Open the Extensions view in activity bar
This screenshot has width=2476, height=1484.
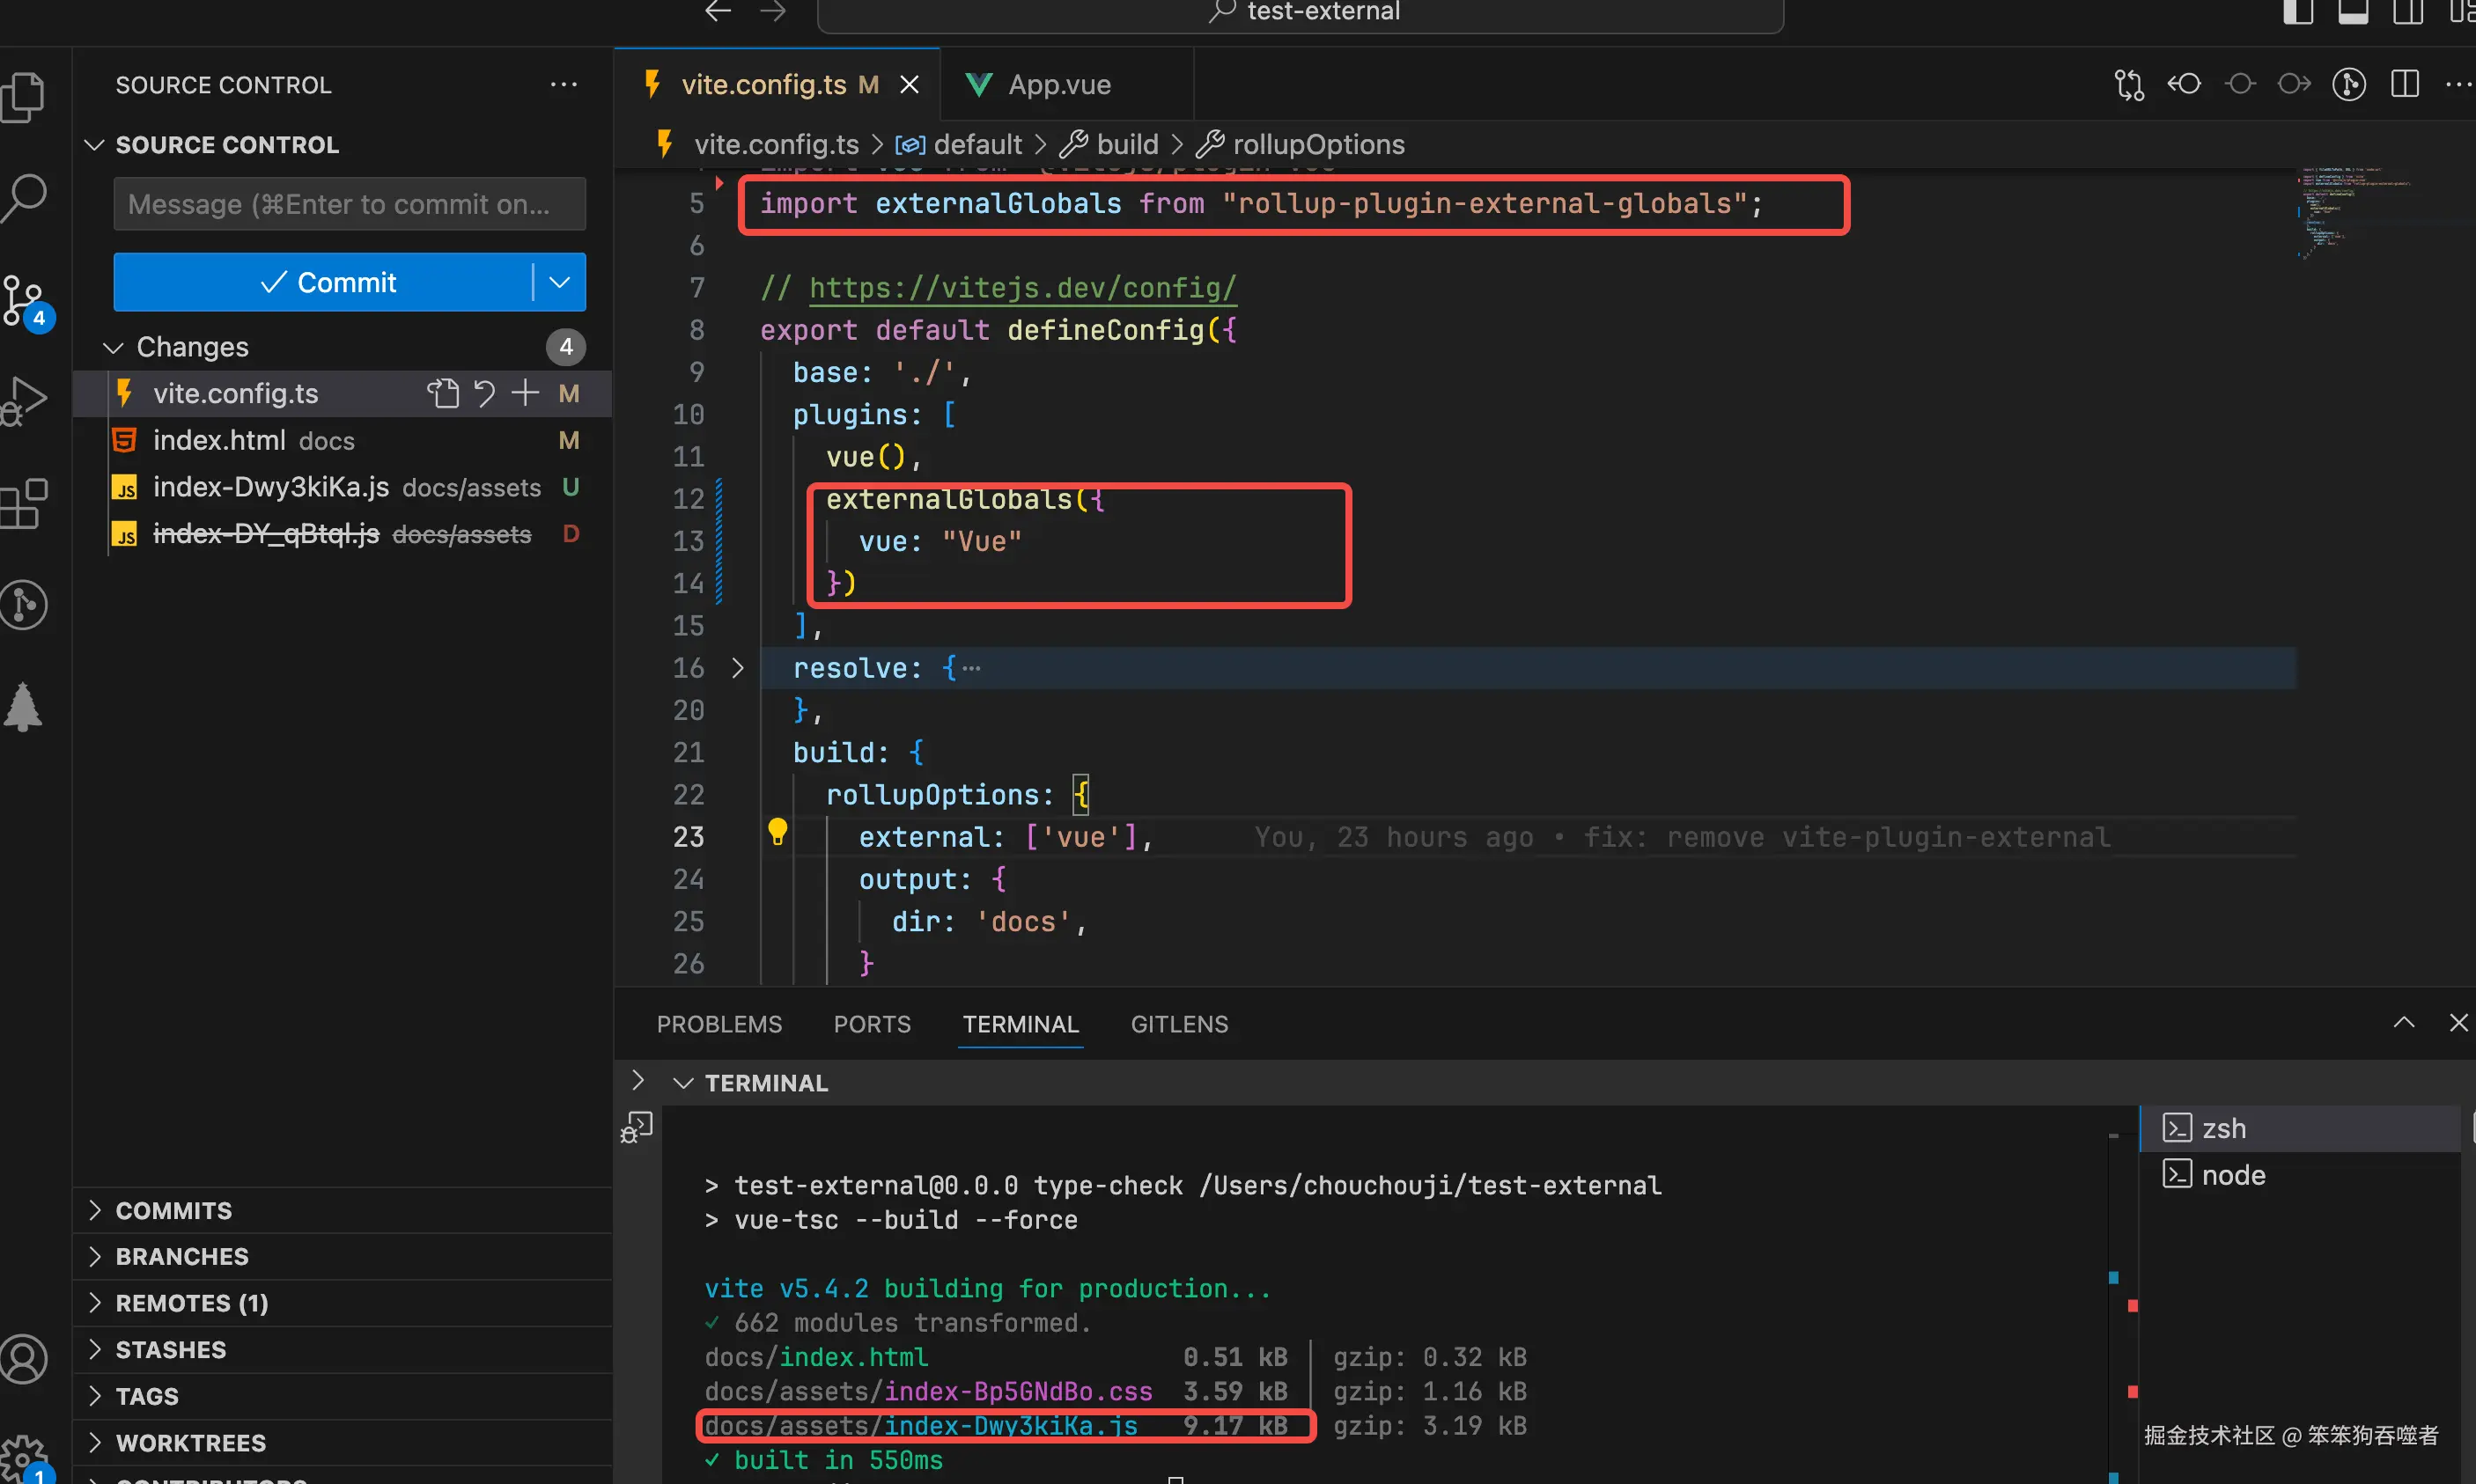(x=24, y=503)
